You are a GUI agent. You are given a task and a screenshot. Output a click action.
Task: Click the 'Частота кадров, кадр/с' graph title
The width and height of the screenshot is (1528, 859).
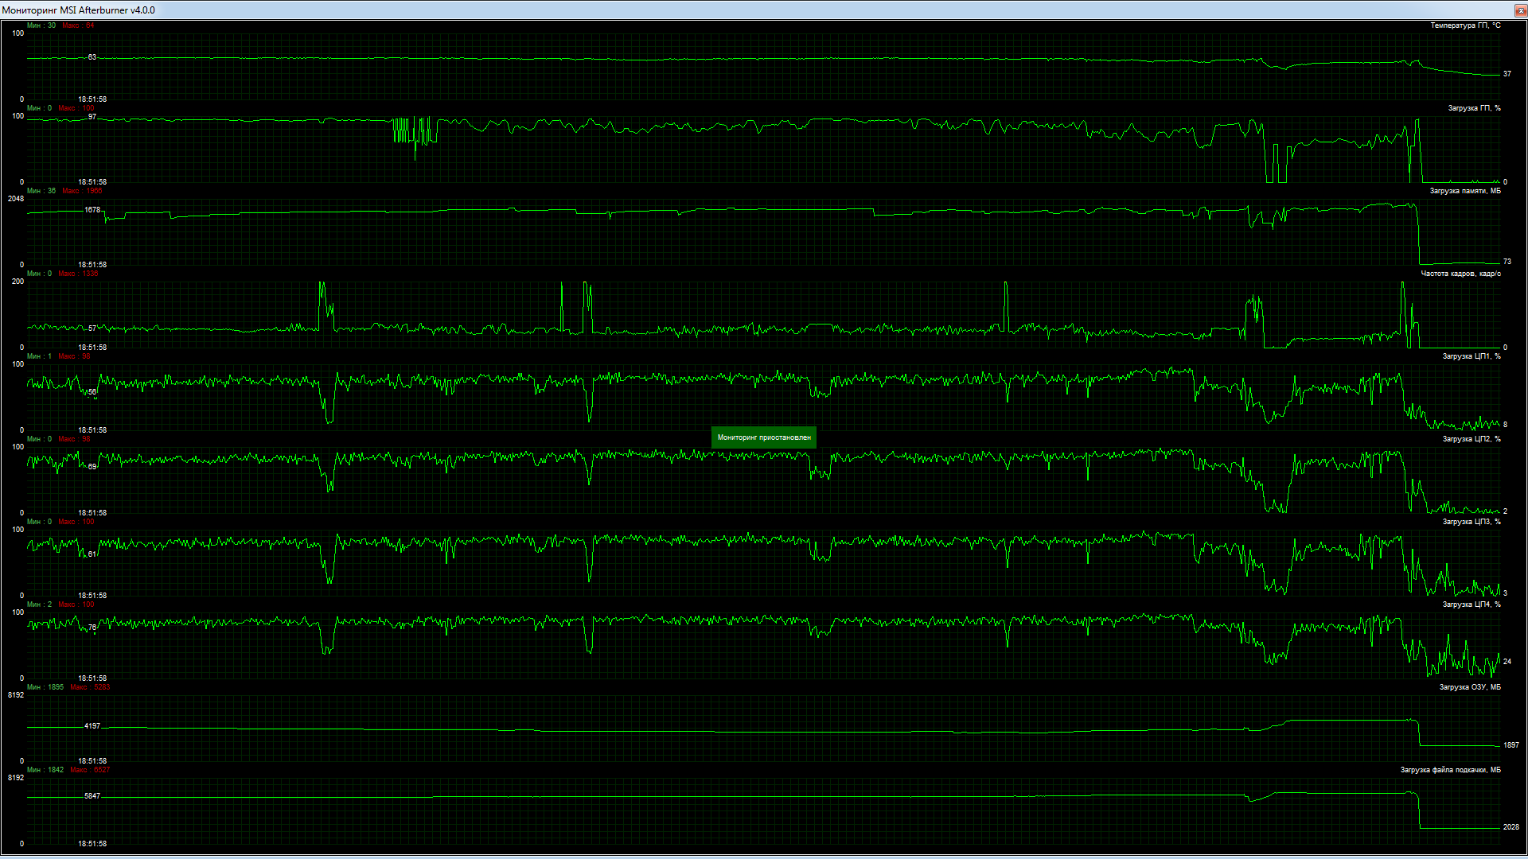pyautogui.click(x=1460, y=274)
